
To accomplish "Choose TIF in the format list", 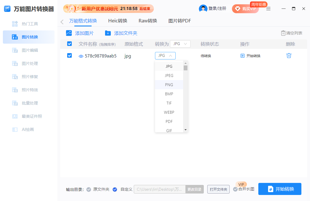I will pos(169,103).
